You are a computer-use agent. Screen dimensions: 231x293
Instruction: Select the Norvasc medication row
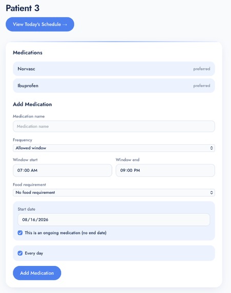point(114,69)
